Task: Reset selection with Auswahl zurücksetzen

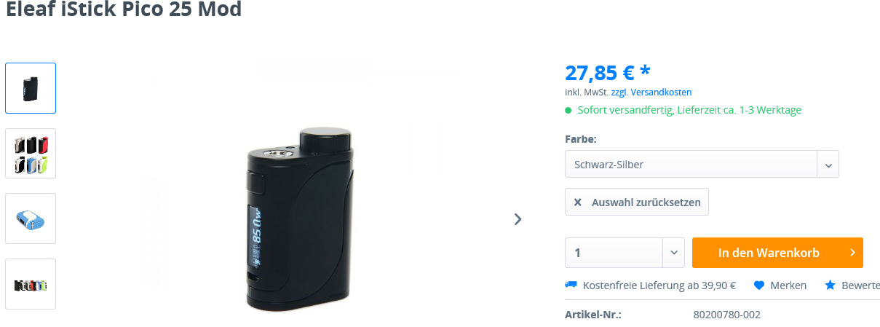Action: click(x=637, y=202)
